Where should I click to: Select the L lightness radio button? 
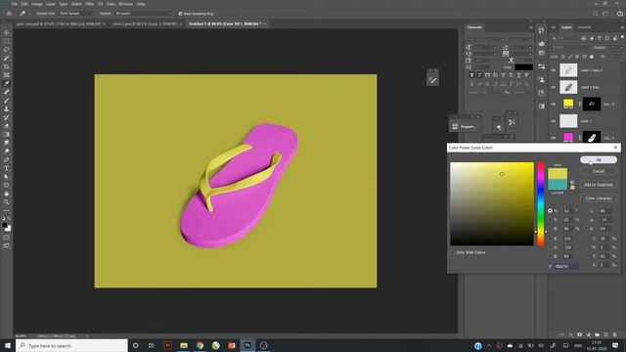click(x=586, y=211)
